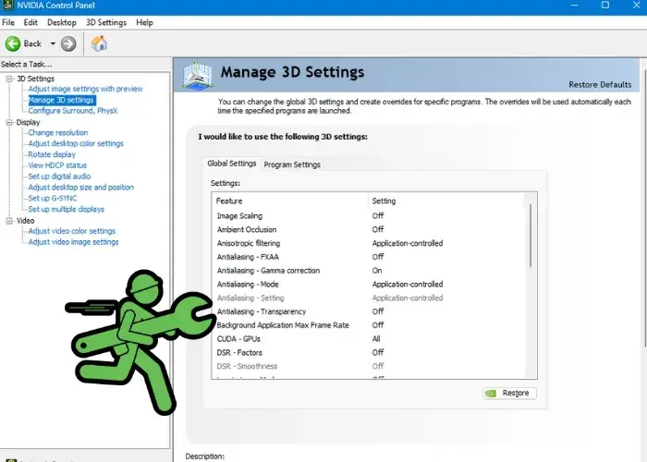Open the Help menu
Screen dimensions: 647x462
144,22
